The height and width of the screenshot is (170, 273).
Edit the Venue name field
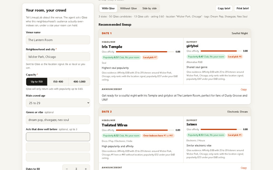click(58, 40)
